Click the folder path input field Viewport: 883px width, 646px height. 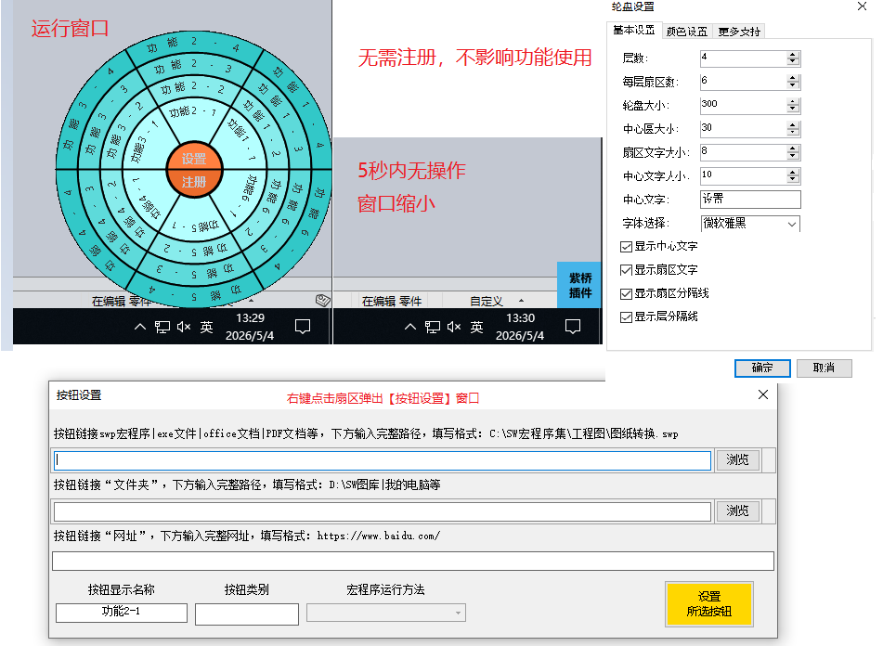[383, 511]
